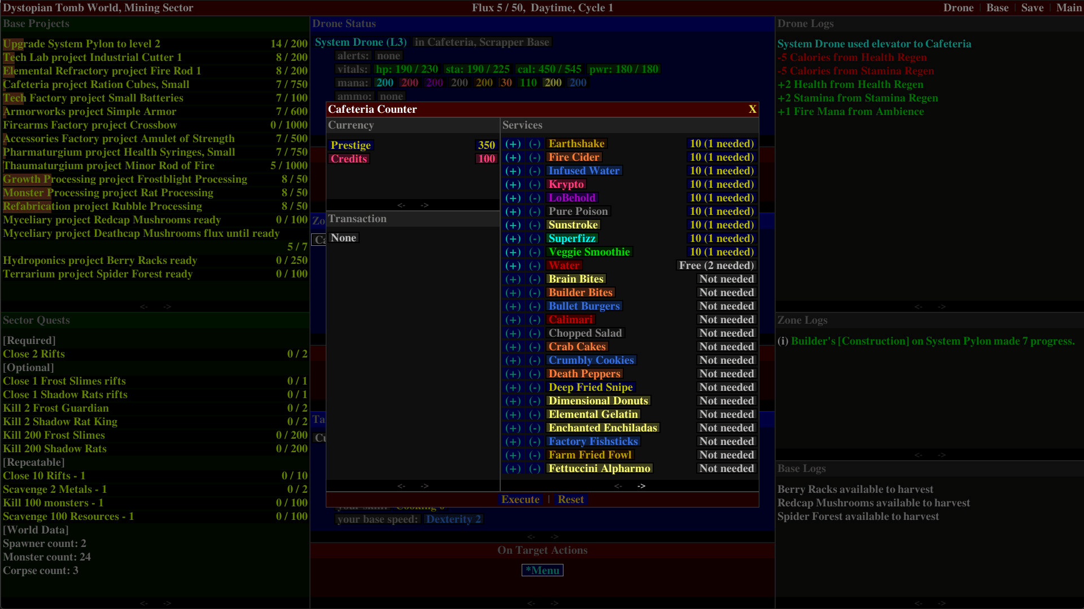Click plus button for Earthshake
Image resolution: width=1084 pixels, height=609 pixels.
513,144
